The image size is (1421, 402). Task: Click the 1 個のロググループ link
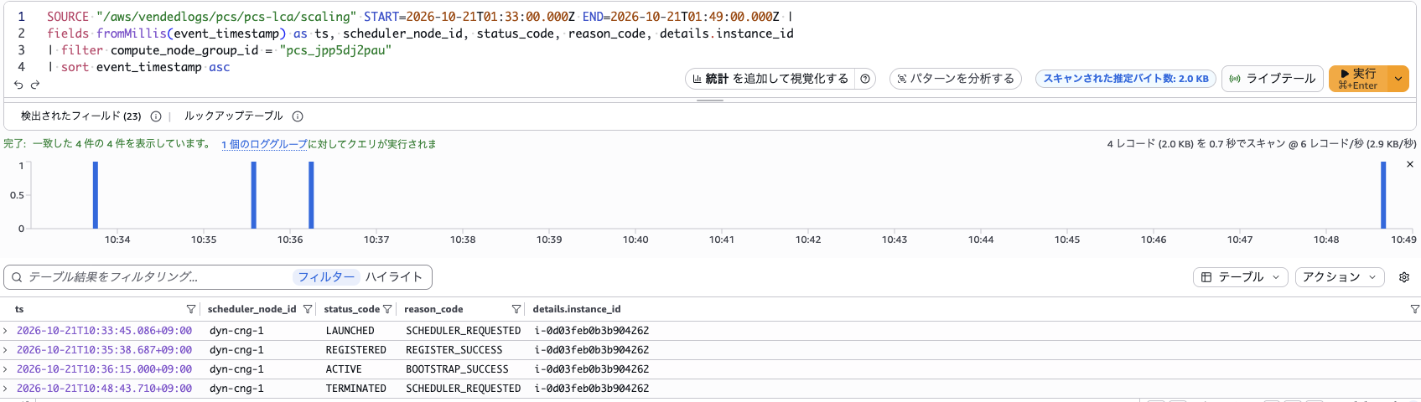264,144
